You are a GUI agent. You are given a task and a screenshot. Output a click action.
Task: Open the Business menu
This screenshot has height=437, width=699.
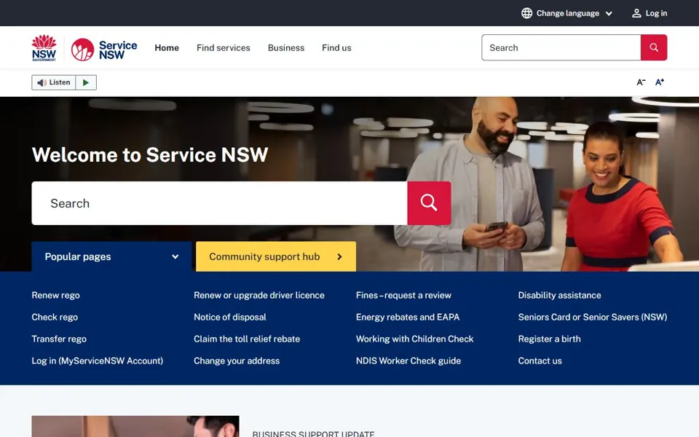pos(286,48)
